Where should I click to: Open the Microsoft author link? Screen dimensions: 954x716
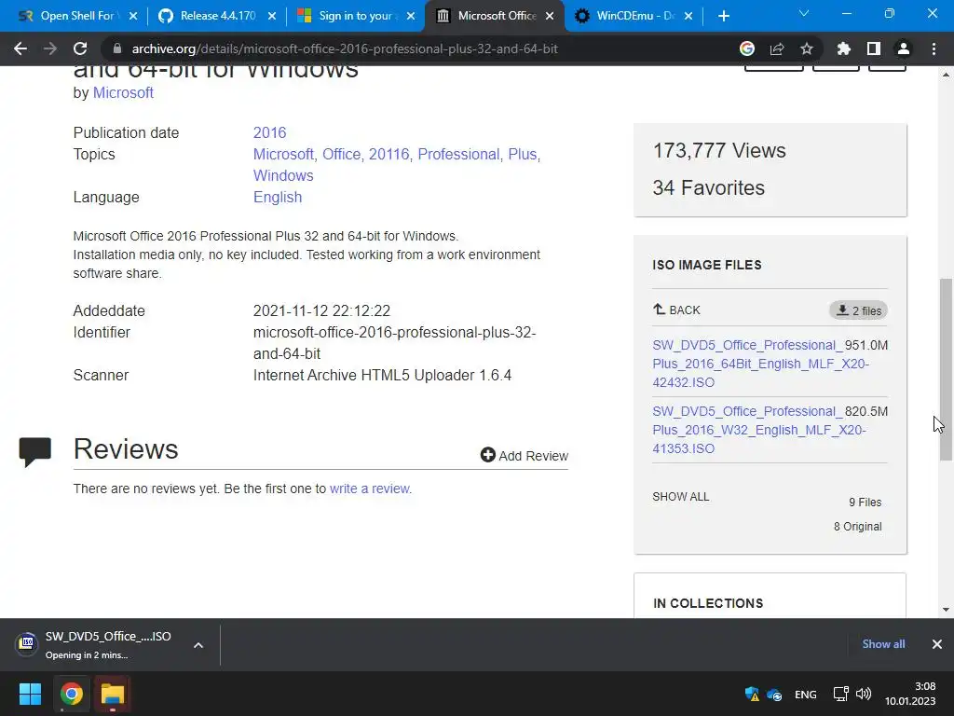click(123, 92)
